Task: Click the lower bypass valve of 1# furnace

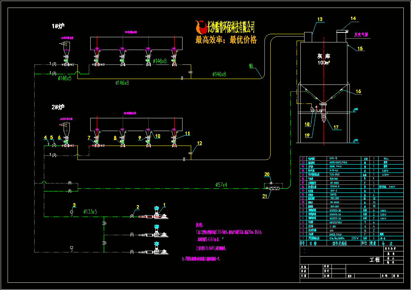Action: coord(54,74)
